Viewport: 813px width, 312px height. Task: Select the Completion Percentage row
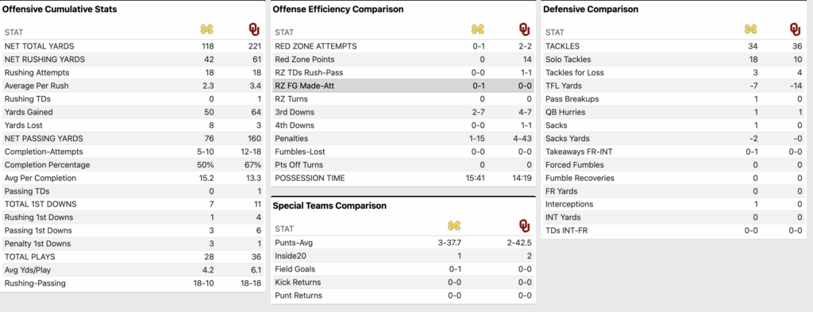pyautogui.click(x=133, y=165)
